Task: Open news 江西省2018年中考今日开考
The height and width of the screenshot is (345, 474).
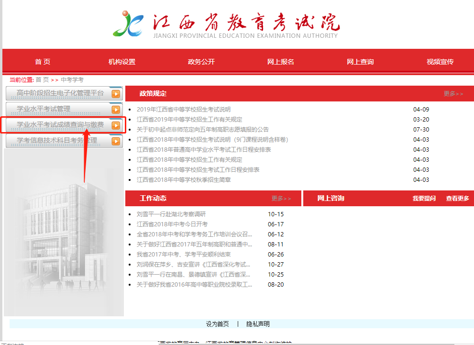Action: click(172, 224)
